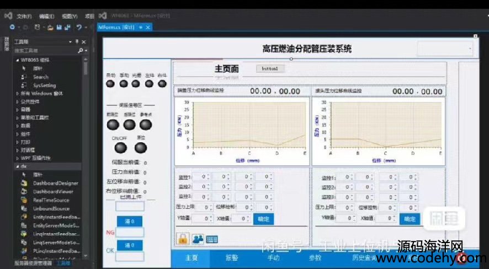Click the keyboard icon on the form
The image size is (489, 269).
(212, 238)
